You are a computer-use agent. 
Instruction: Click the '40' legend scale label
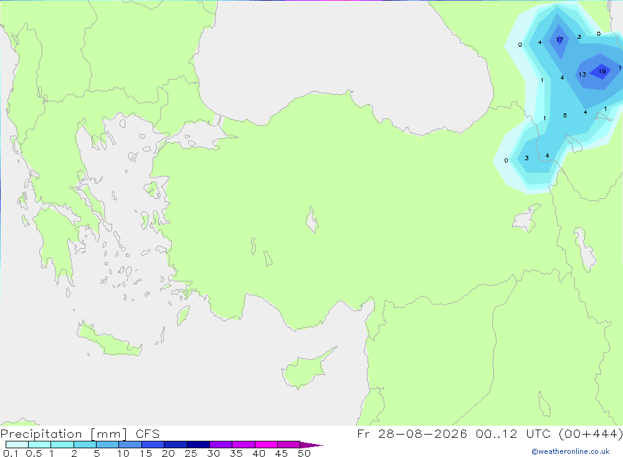(x=259, y=453)
